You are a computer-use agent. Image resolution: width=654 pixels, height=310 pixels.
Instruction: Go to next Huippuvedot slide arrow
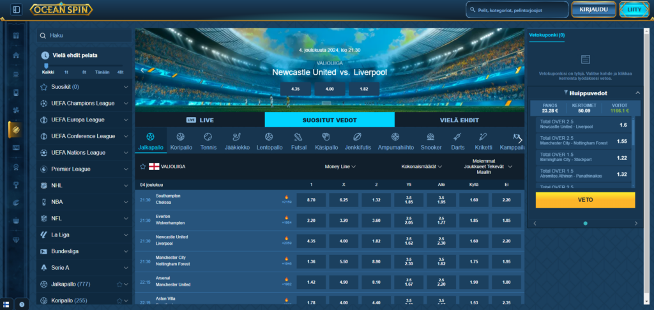(x=636, y=223)
